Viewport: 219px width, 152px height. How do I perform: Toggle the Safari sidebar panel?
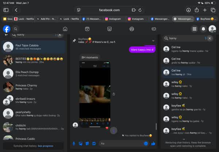tap(6, 10)
